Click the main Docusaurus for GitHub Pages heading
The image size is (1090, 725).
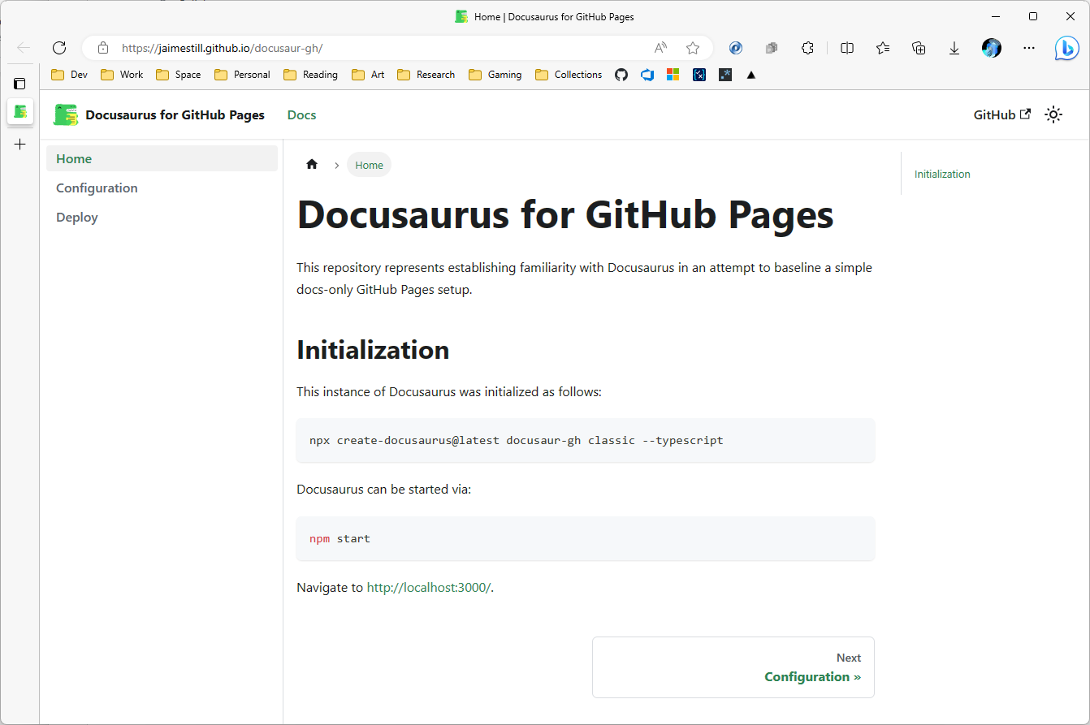565,215
